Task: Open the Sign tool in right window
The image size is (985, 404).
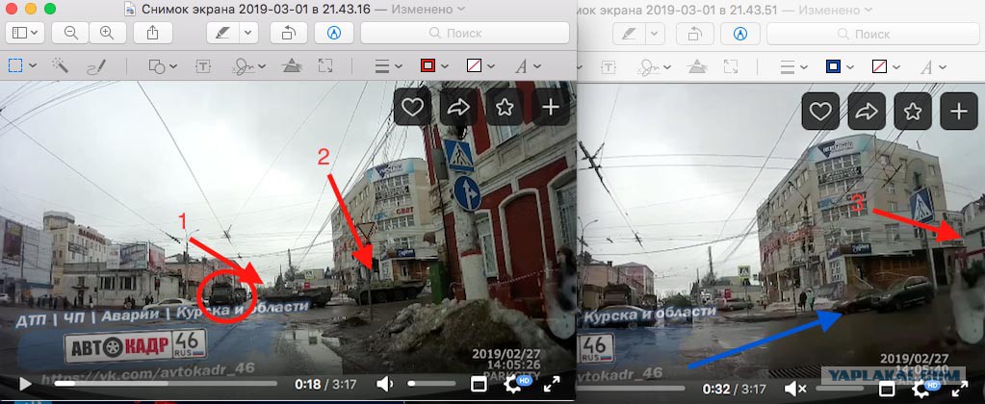Action: click(x=648, y=65)
